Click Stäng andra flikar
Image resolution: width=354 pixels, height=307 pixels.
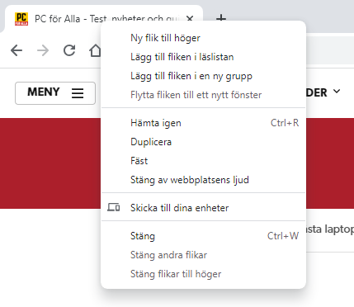click(204, 255)
